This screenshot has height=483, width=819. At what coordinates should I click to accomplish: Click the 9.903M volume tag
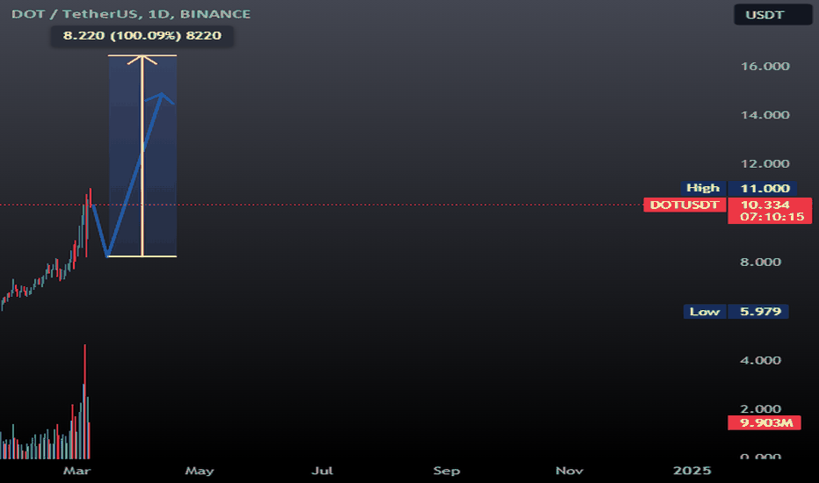[x=765, y=422]
